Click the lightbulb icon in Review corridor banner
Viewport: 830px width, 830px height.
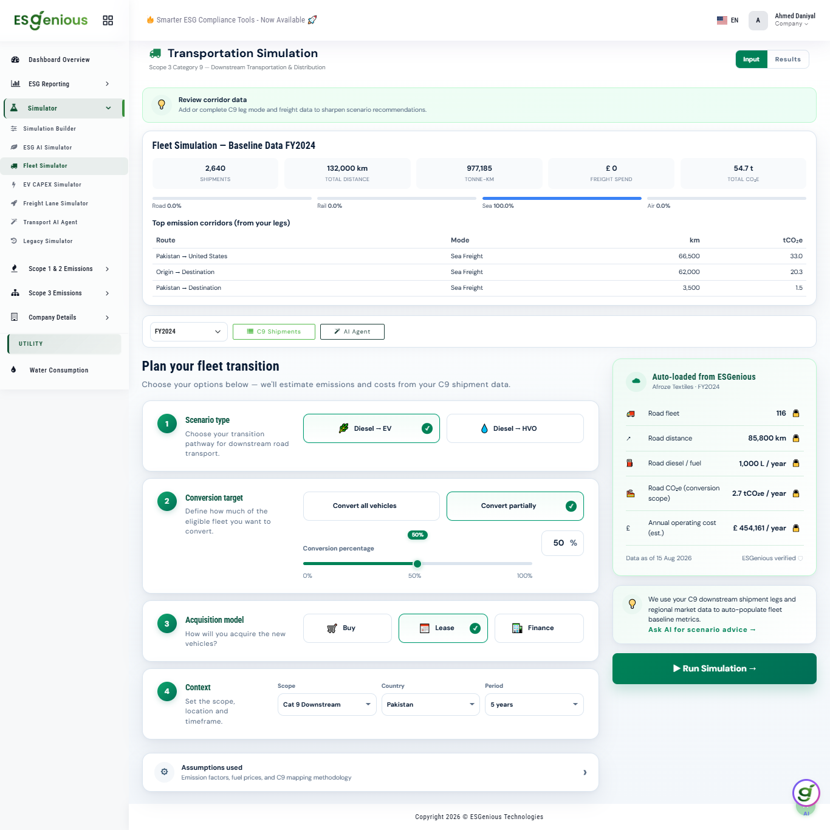[162, 105]
